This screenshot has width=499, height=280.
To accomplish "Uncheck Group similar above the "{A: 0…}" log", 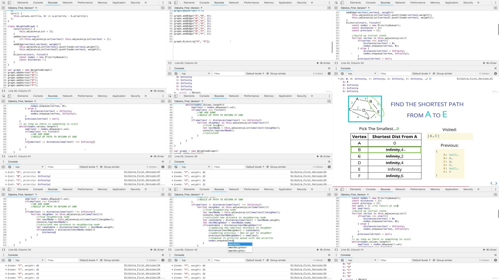I will (x=434, y=74).
